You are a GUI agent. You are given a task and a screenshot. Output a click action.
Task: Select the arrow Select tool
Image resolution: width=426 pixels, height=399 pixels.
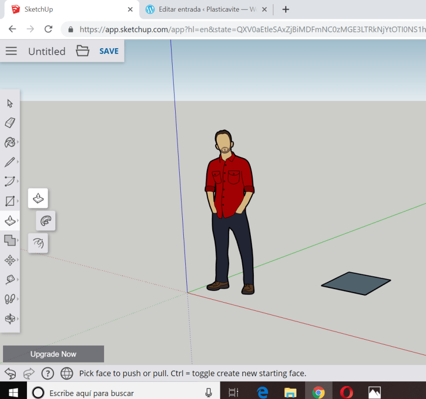[x=10, y=104]
